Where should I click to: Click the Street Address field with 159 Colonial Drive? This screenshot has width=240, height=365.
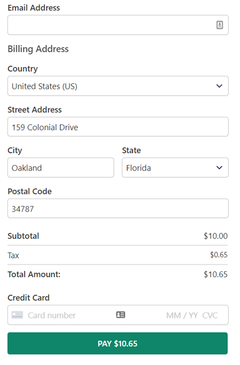click(118, 127)
